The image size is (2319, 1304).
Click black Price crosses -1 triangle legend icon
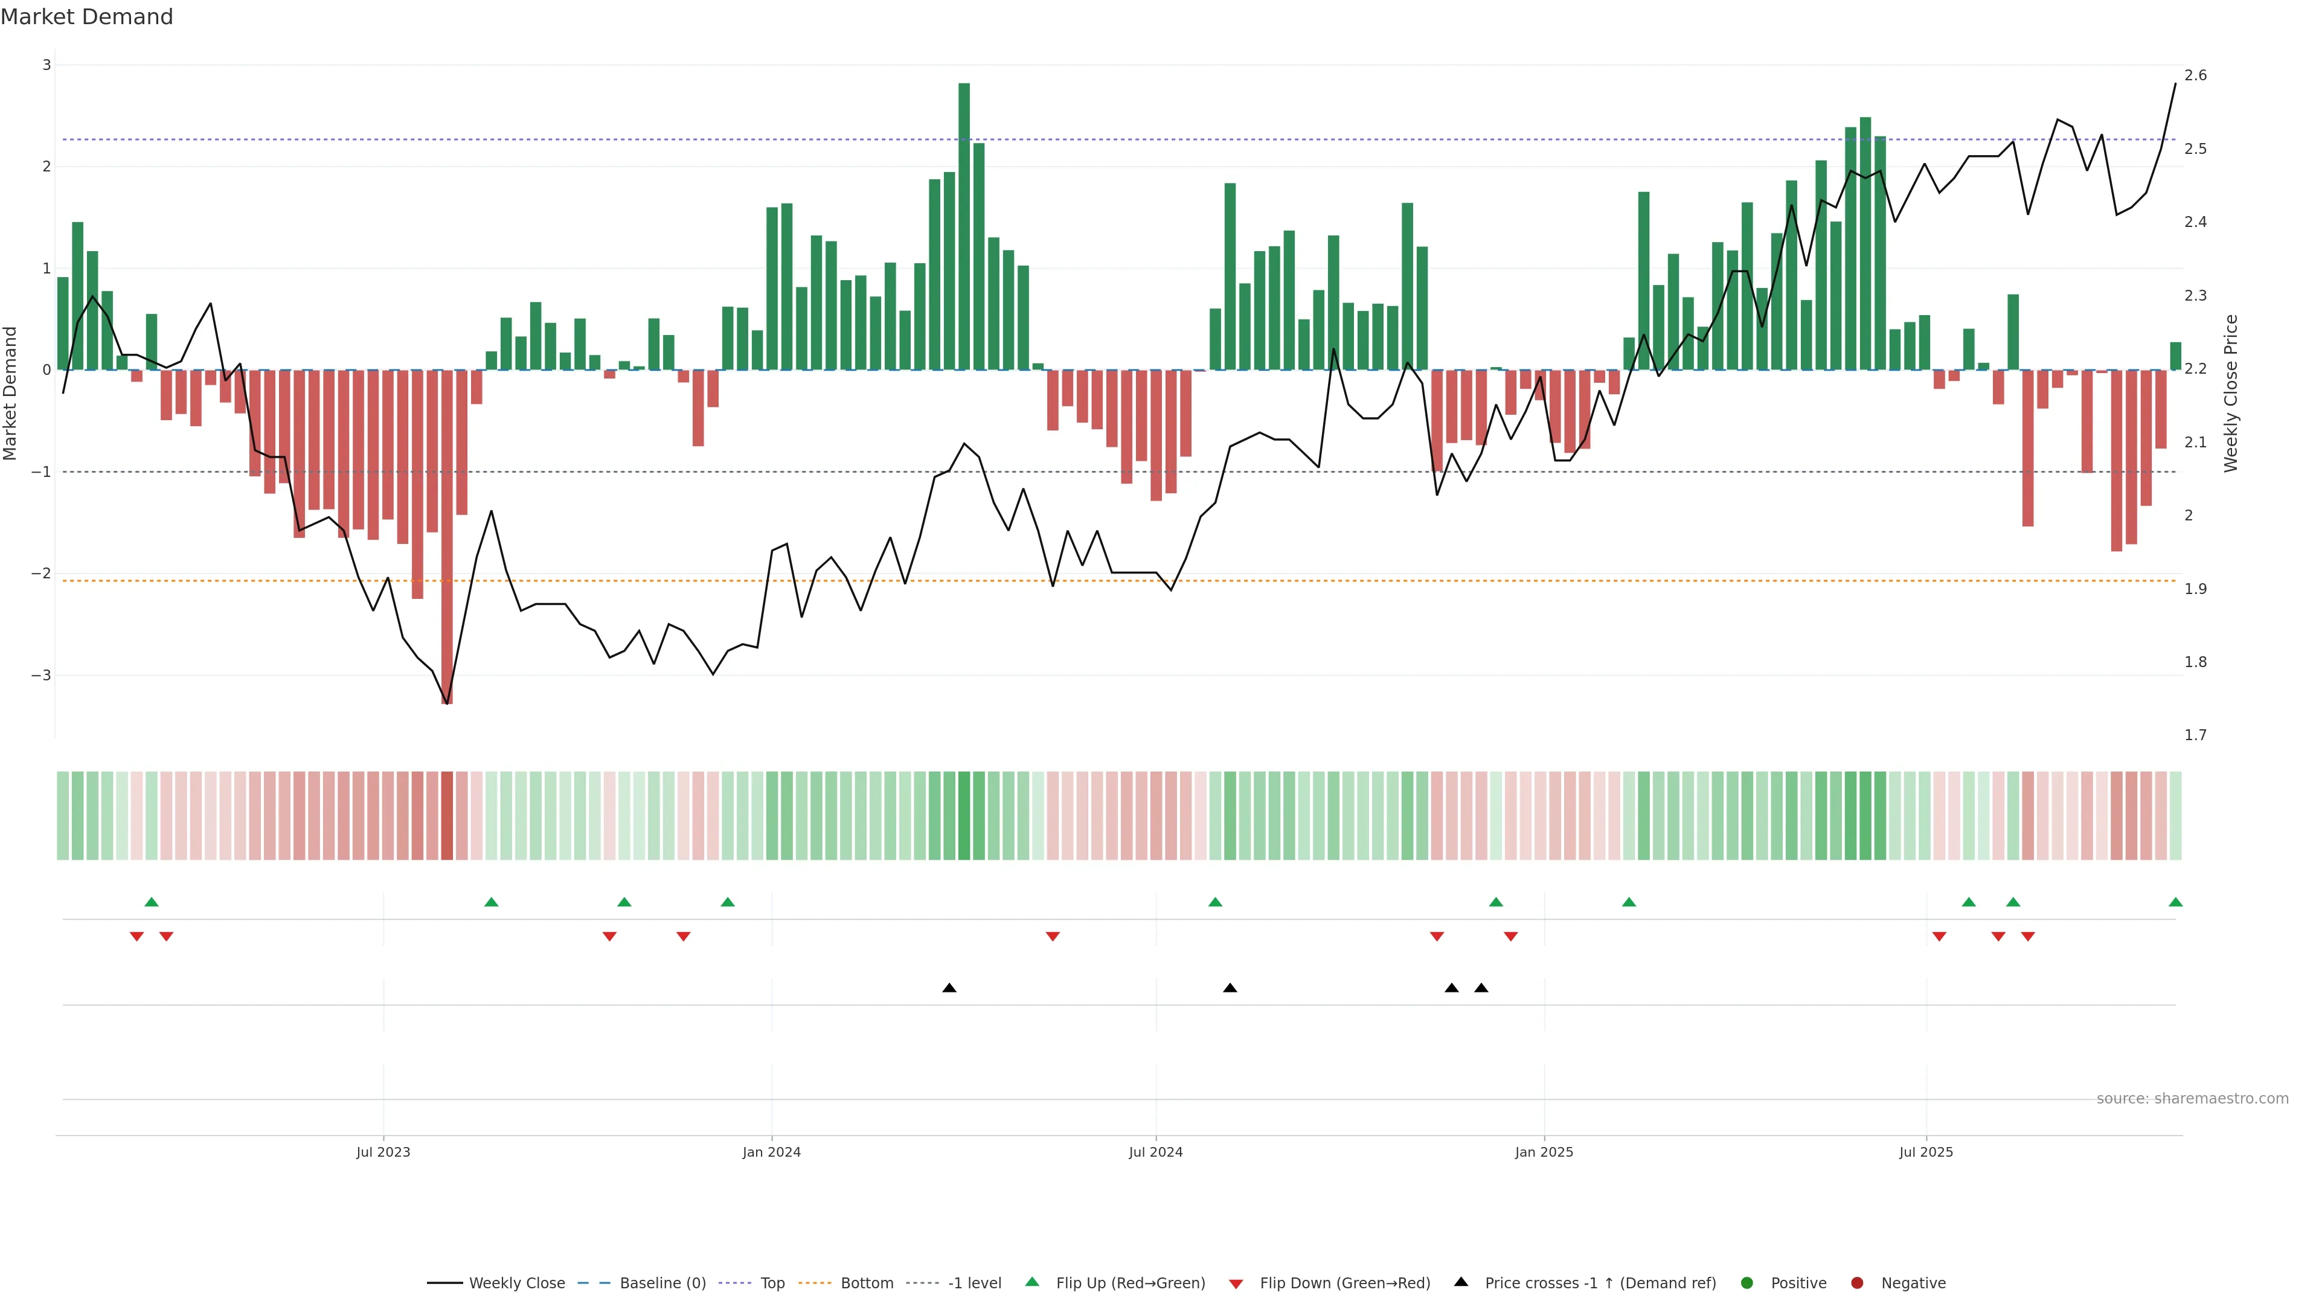point(1461,1282)
